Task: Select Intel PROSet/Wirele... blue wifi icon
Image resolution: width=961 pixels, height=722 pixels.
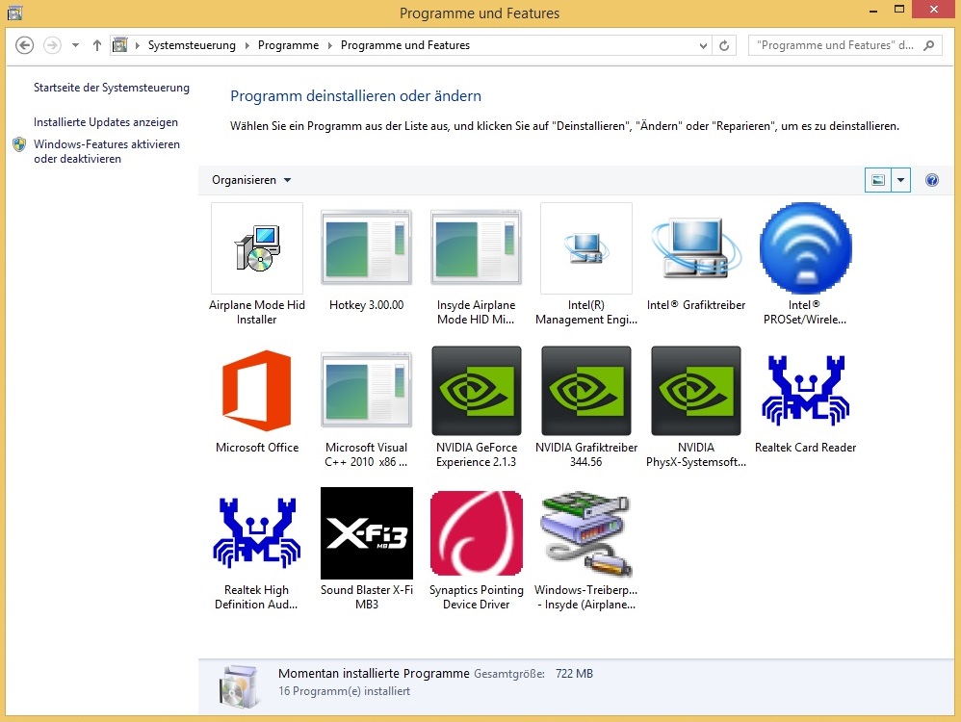Action: (805, 248)
